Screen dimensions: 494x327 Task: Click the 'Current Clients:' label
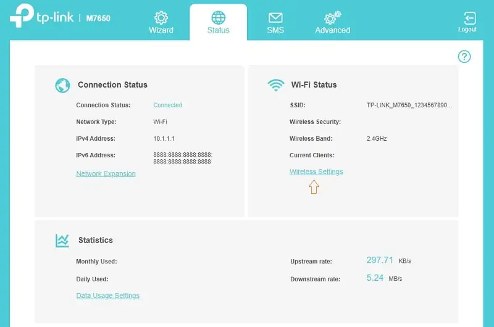(x=312, y=155)
